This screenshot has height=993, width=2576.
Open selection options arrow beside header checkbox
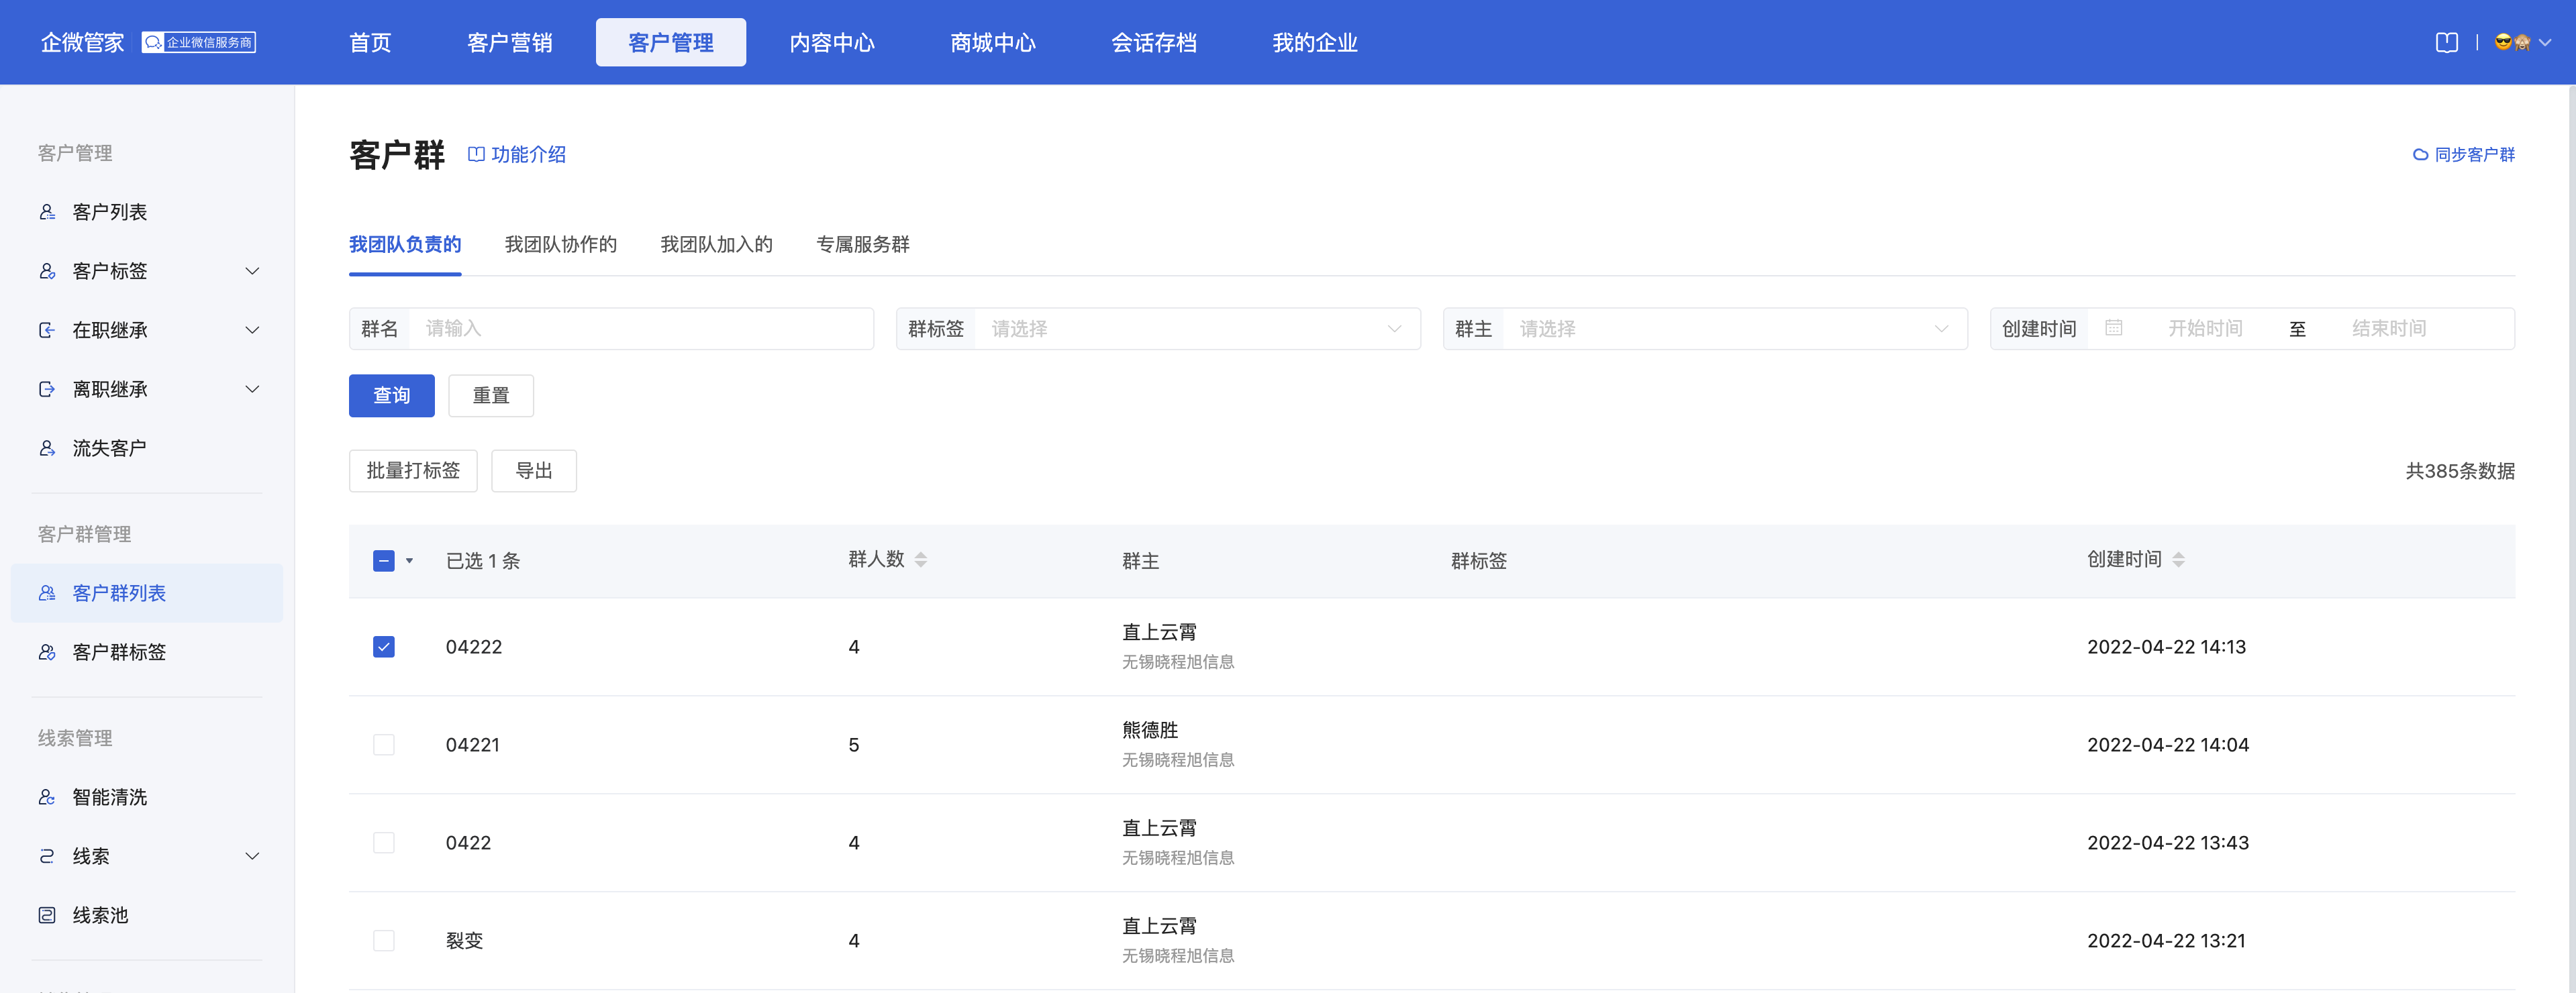(409, 561)
